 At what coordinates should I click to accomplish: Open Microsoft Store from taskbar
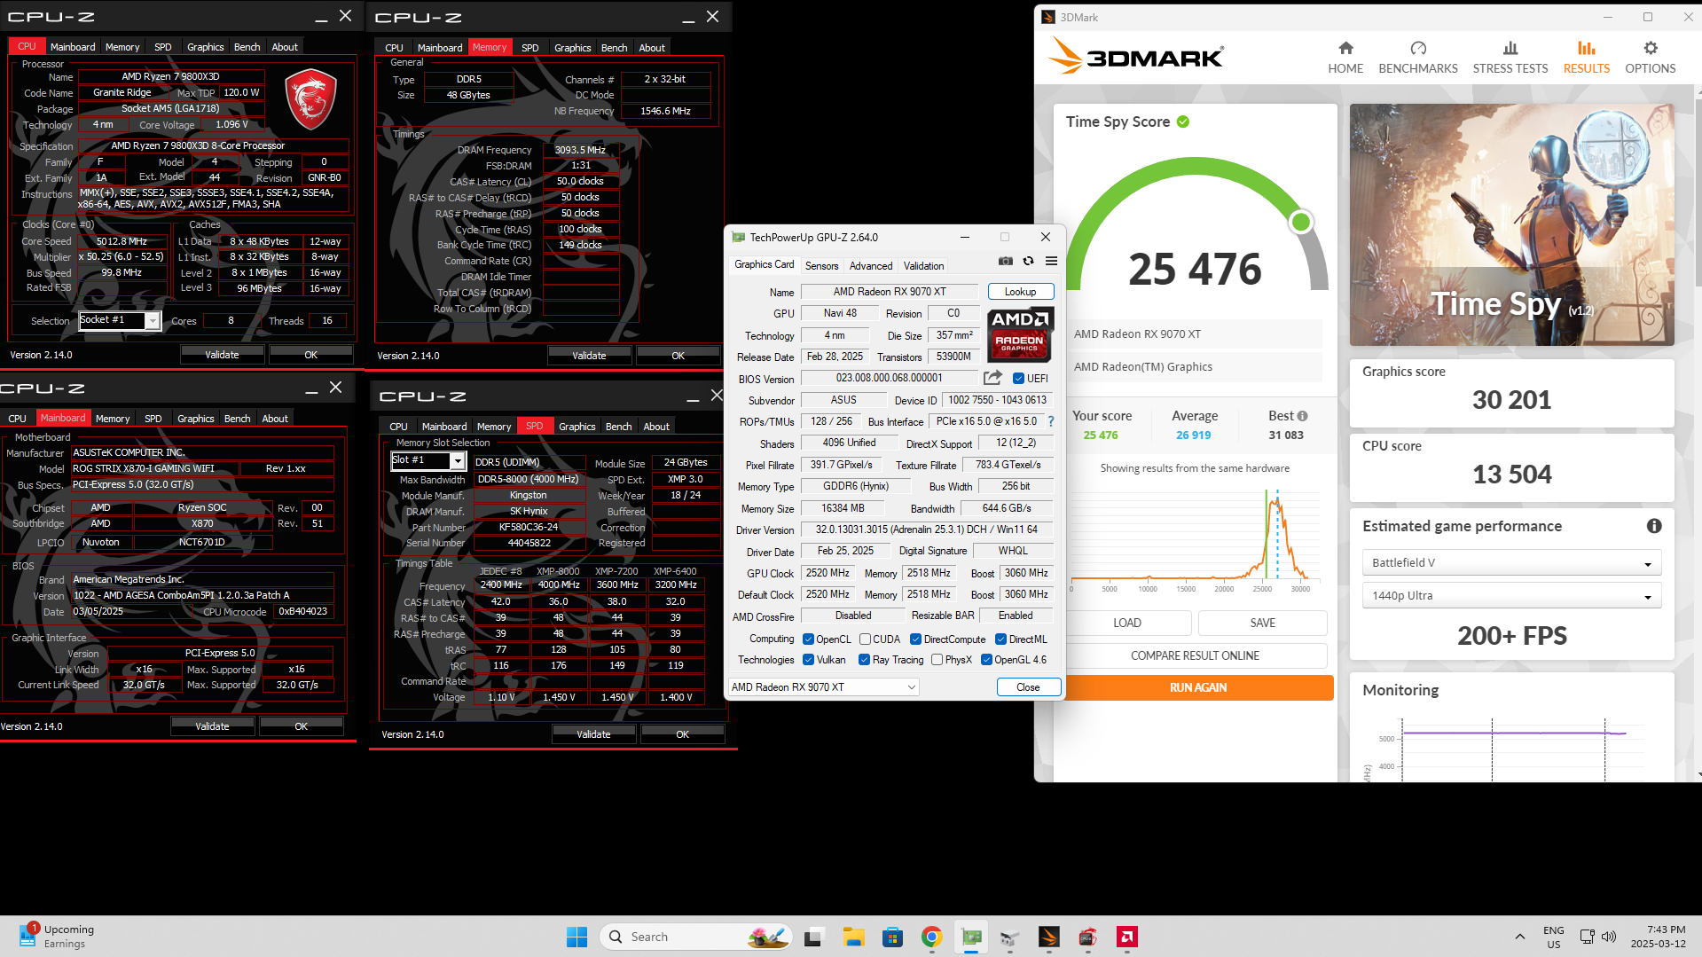(x=892, y=937)
